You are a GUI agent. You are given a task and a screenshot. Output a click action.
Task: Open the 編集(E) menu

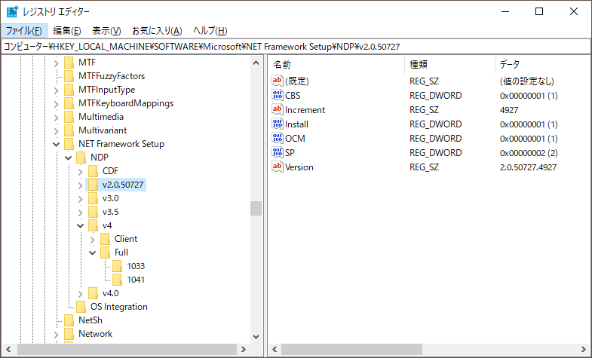[x=67, y=31]
